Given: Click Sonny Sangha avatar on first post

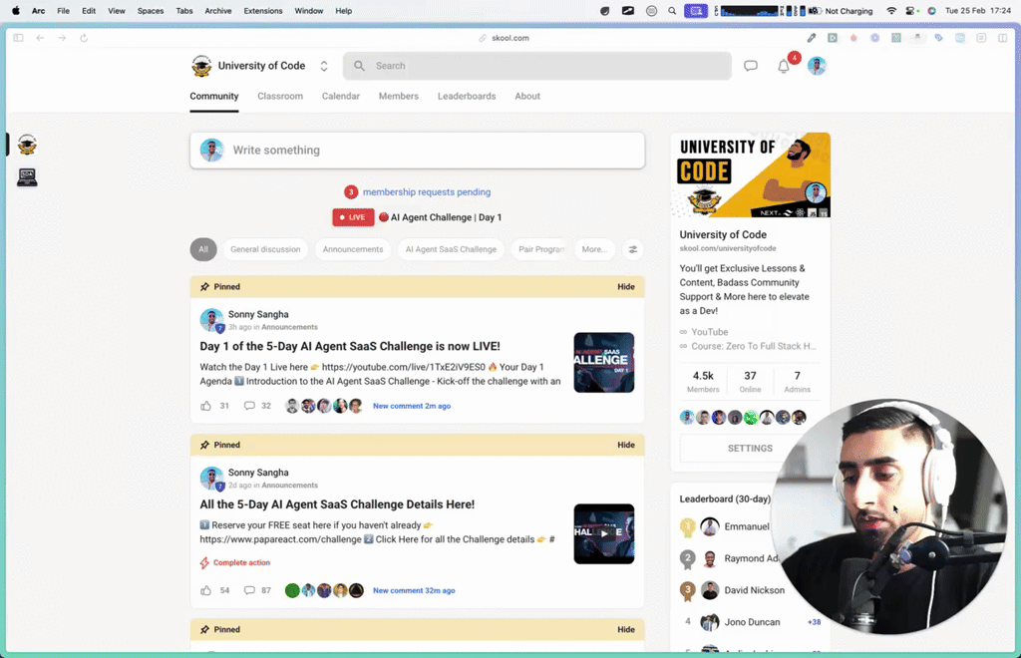Looking at the screenshot, I should coord(211,320).
